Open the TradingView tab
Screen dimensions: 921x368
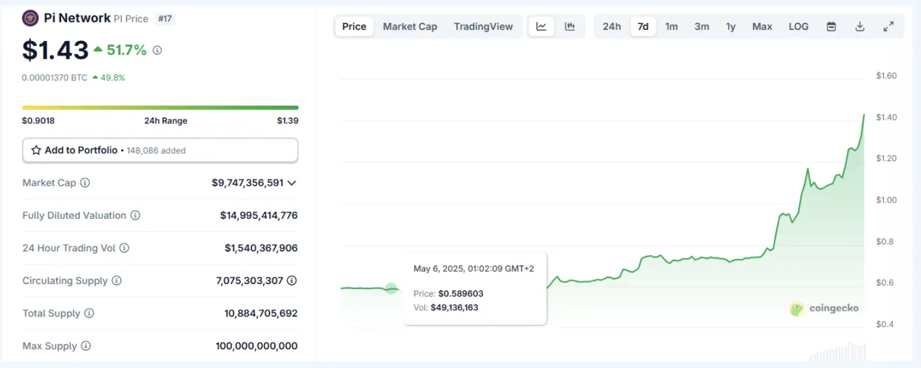point(483,26)
